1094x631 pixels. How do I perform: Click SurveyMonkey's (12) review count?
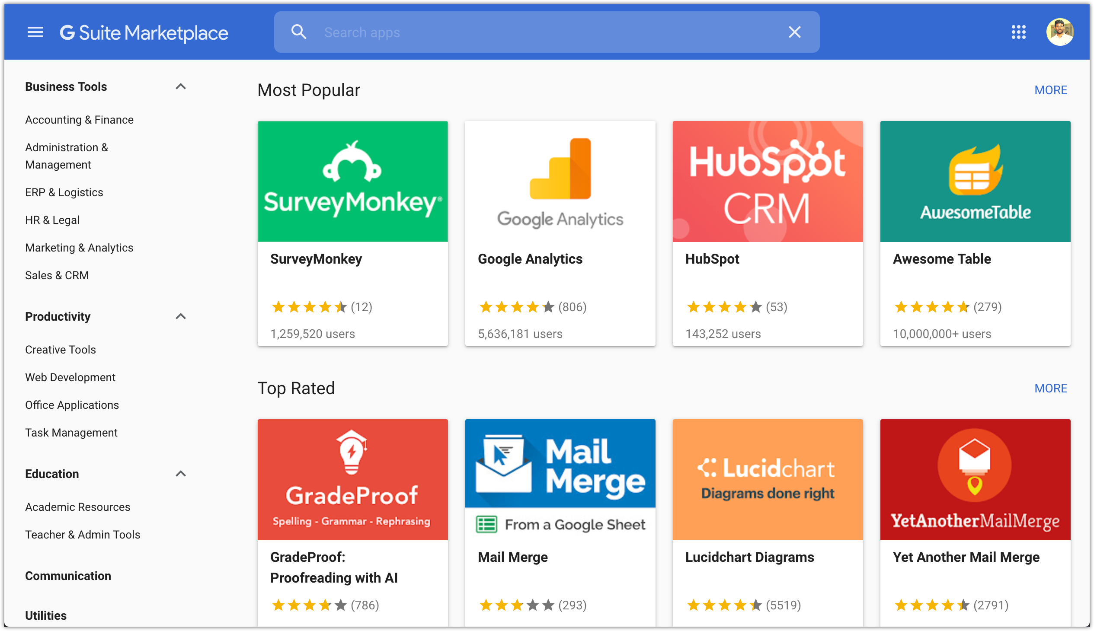pos(361,307)
